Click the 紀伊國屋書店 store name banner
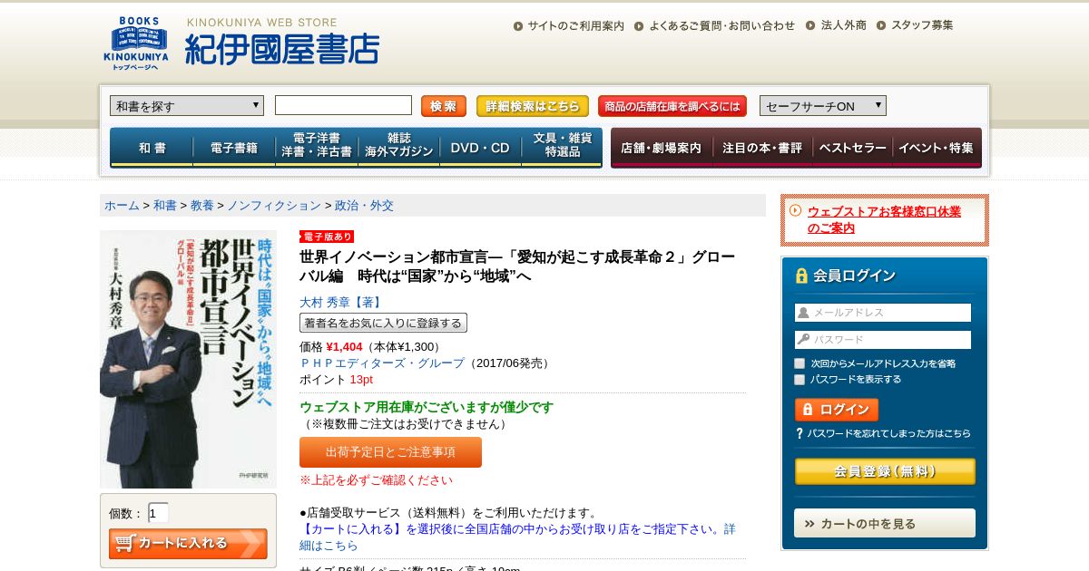 (x=281, y=48)
